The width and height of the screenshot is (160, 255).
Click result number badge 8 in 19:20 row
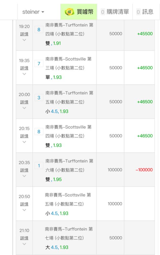[39, 30]
